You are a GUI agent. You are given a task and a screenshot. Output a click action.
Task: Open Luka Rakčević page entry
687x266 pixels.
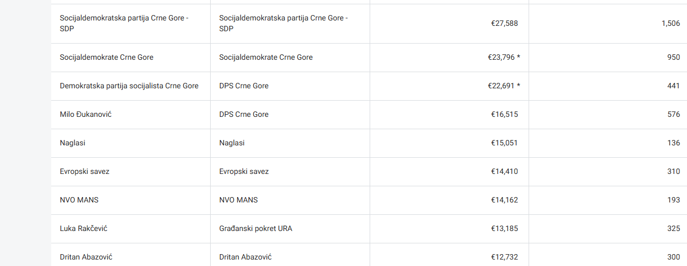tap(84, 229)
